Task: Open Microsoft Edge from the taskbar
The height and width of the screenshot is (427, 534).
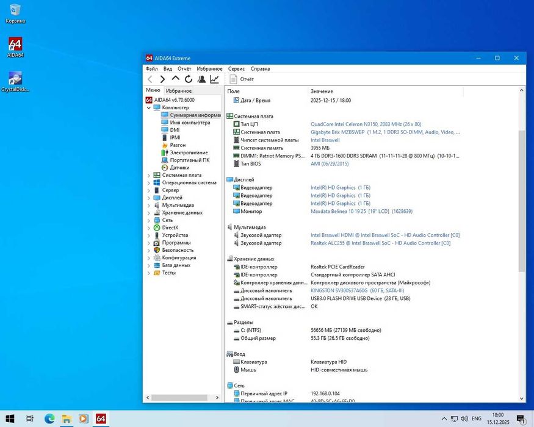Action: tap(49, 418)
